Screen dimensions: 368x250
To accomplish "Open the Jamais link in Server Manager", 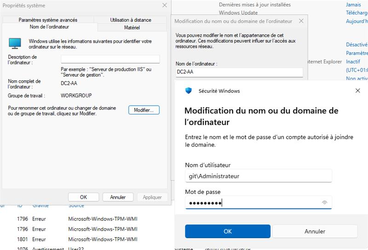I will tap(353, 5).
